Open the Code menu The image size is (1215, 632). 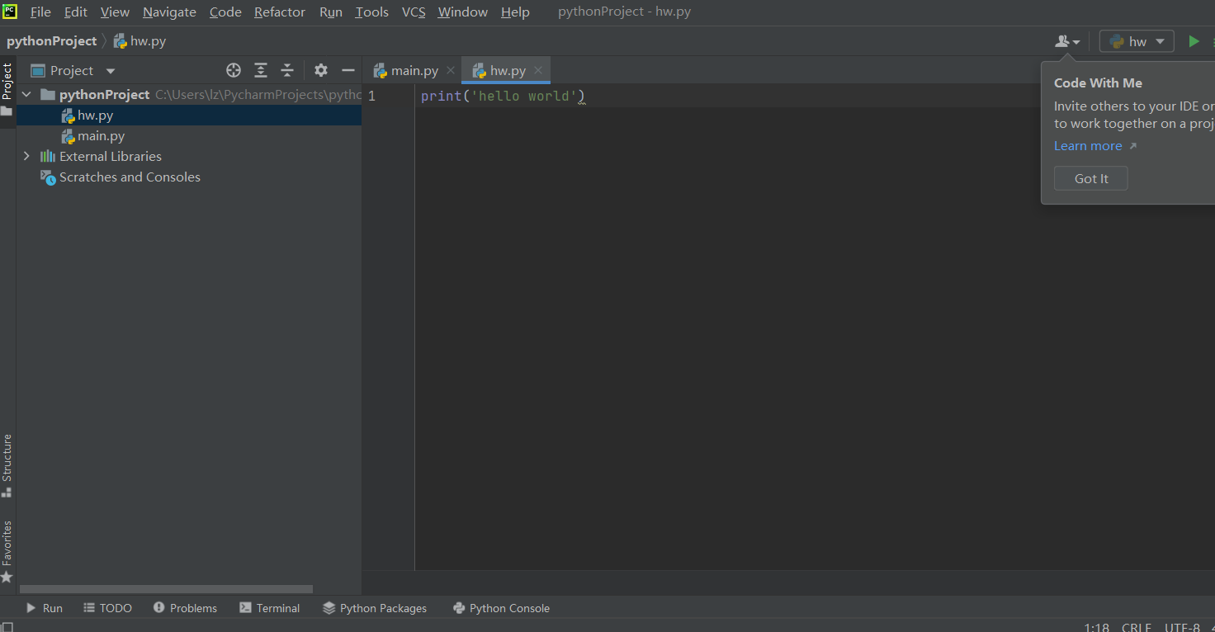coord(225,12)
